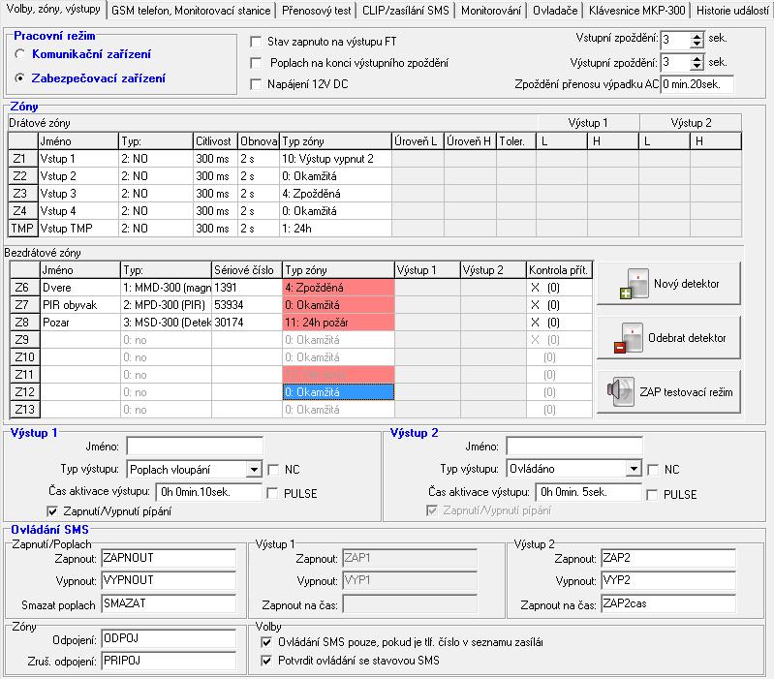Click TMP '1: 24h' zone type cell
Screen dimensions: 774x679
click(336, 229)
